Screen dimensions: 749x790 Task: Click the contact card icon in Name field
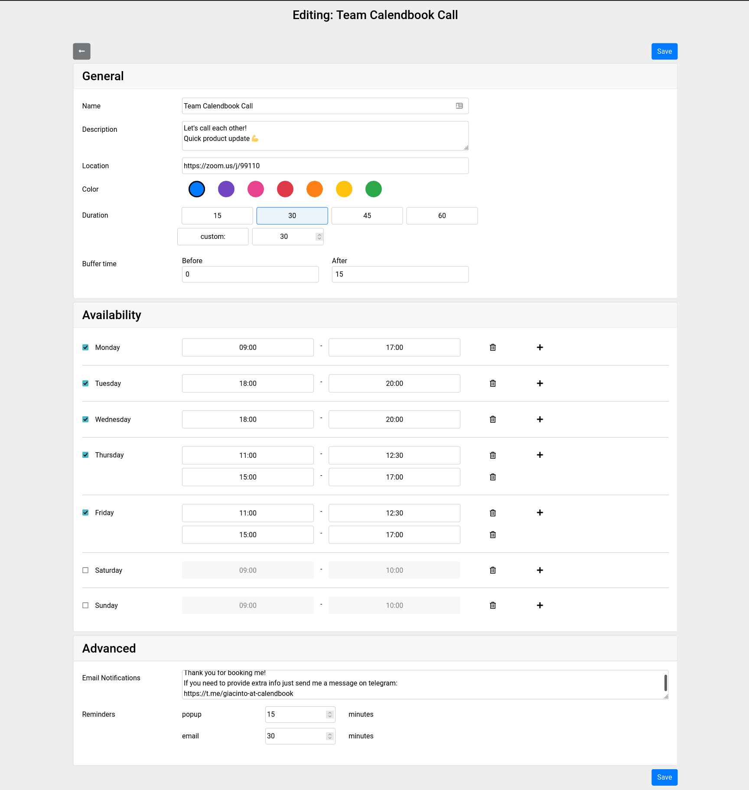pyautogui.click(x=459, y=106)
